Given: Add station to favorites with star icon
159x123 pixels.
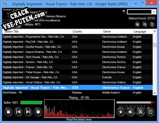Looking at the screenshot, I should point(120,112).
